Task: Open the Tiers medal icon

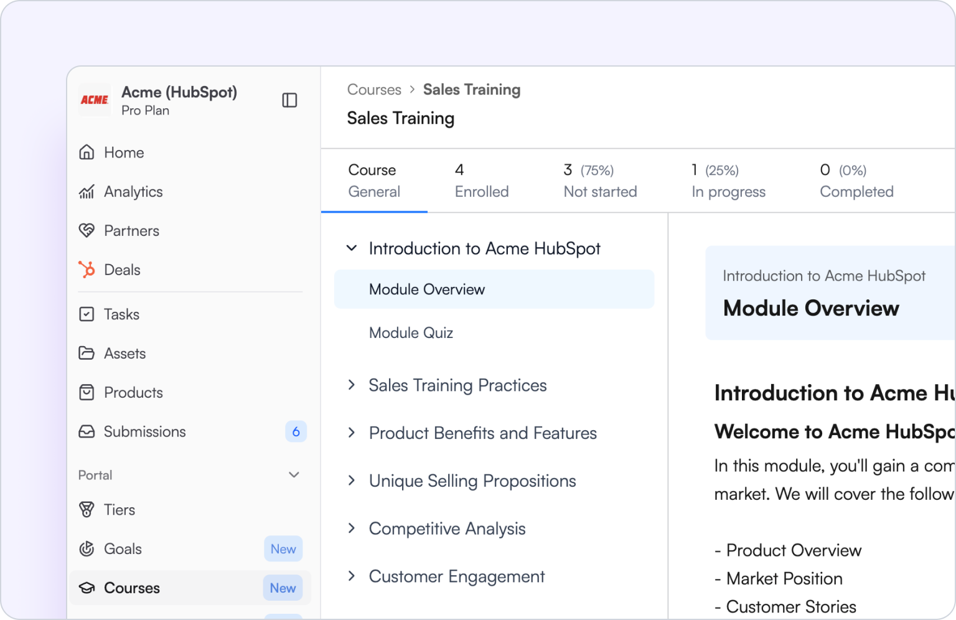Action: 87,510
